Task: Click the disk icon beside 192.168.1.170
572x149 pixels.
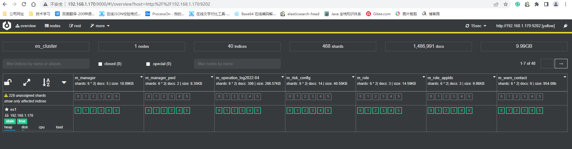Action: [7, 115]
